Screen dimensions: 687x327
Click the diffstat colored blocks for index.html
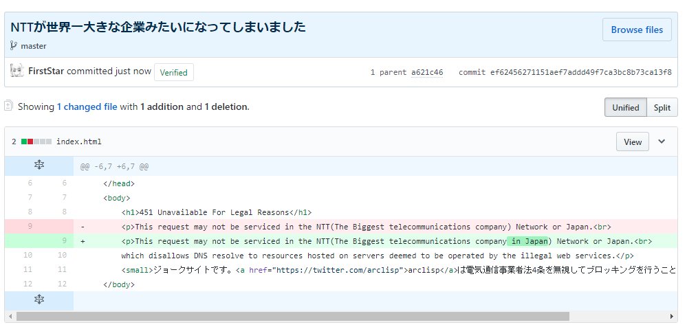(x=36, y=142)
